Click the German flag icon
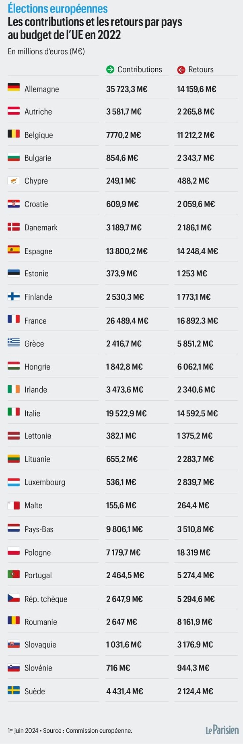Viewport: 243px width, 744px height. click(x=14, y=87)
